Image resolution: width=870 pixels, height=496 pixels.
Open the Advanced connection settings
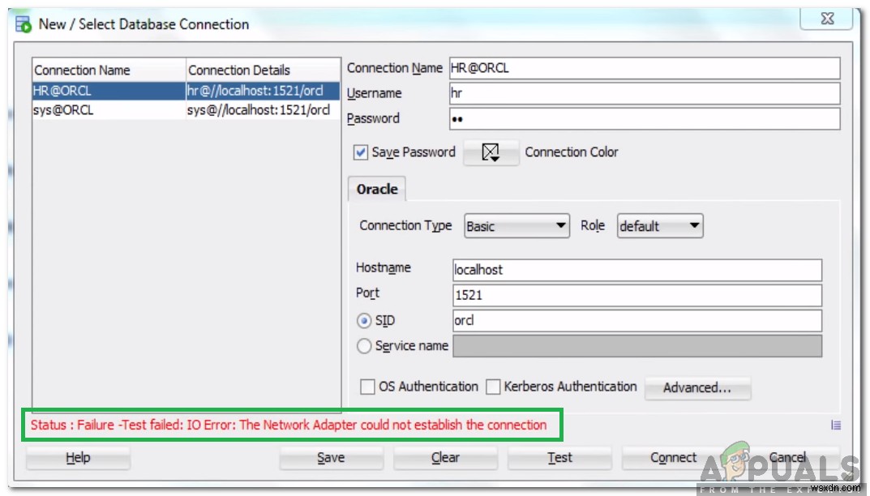click(697, 388)
